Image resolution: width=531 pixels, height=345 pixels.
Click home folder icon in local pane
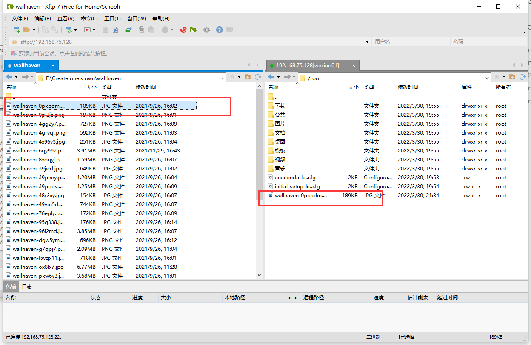point(248,77)
